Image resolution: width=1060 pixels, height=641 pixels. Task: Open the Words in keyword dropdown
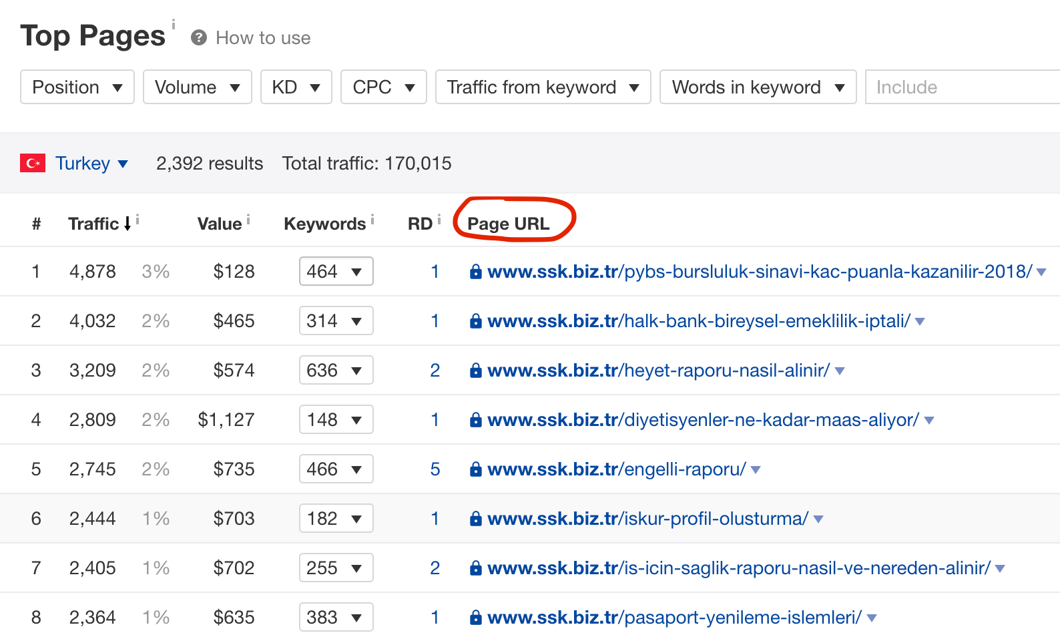click(x=758, y=87)
